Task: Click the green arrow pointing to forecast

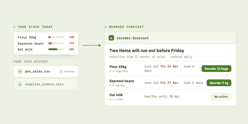Action: point(92,45)
